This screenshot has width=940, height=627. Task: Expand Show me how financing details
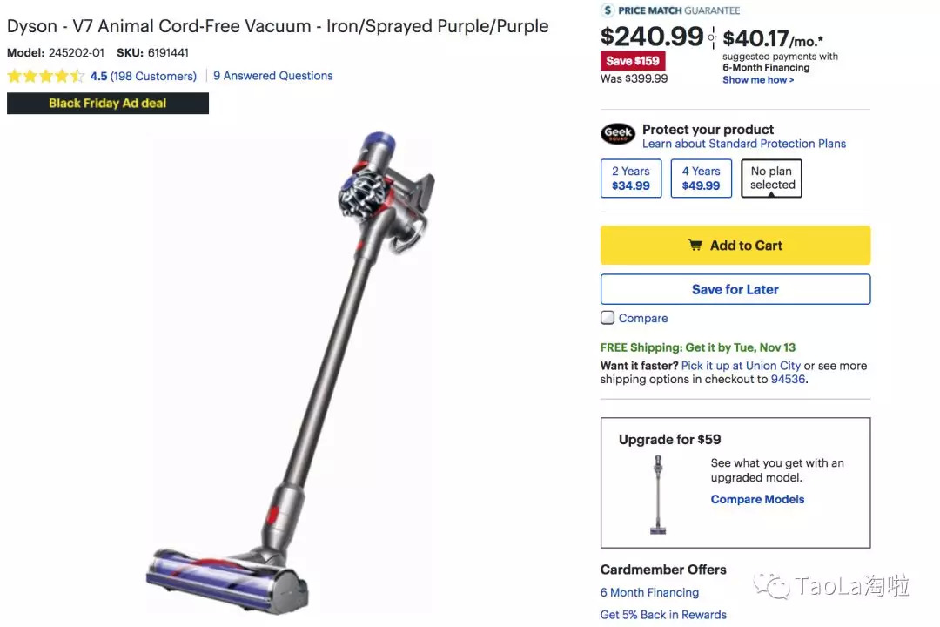click(x=758, y=80)
